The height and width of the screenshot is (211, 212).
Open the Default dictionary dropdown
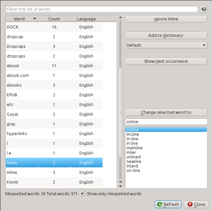[x=166, y=45]
